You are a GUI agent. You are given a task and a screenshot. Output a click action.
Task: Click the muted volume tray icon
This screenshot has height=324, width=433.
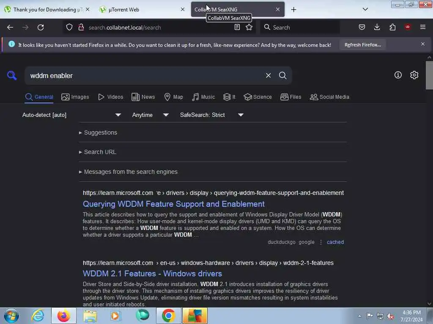(390, 316)
